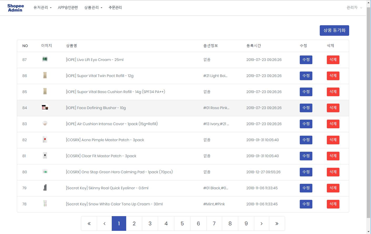371x234 pixels.
Task: Open thumbnail of Super Vital Twin Pact Refill
Action: [x=45, y=75]
